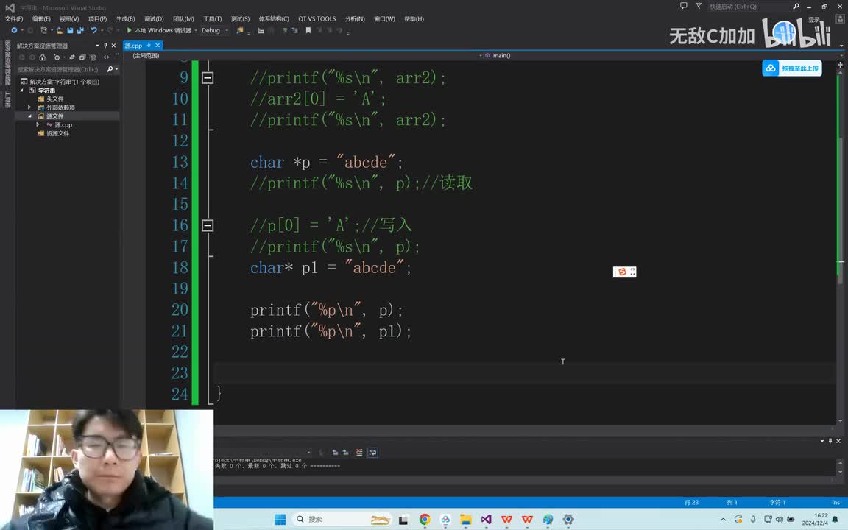Click the notifications filter flag icon
848x530 pixels.
tap(699, 6)
